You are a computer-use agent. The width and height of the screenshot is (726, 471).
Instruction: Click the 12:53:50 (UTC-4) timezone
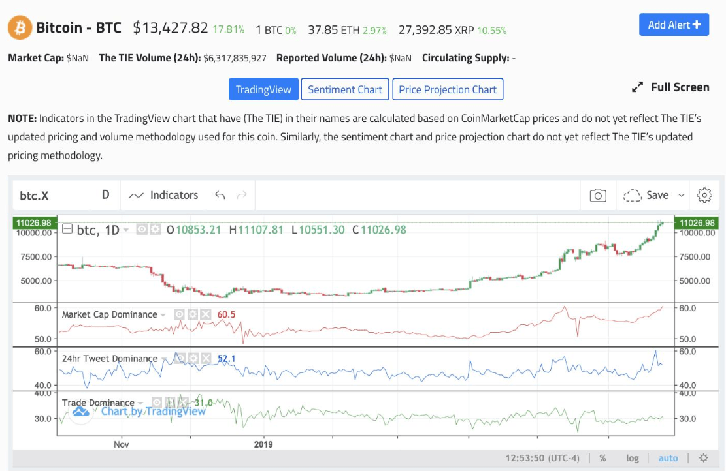point(542,458)
